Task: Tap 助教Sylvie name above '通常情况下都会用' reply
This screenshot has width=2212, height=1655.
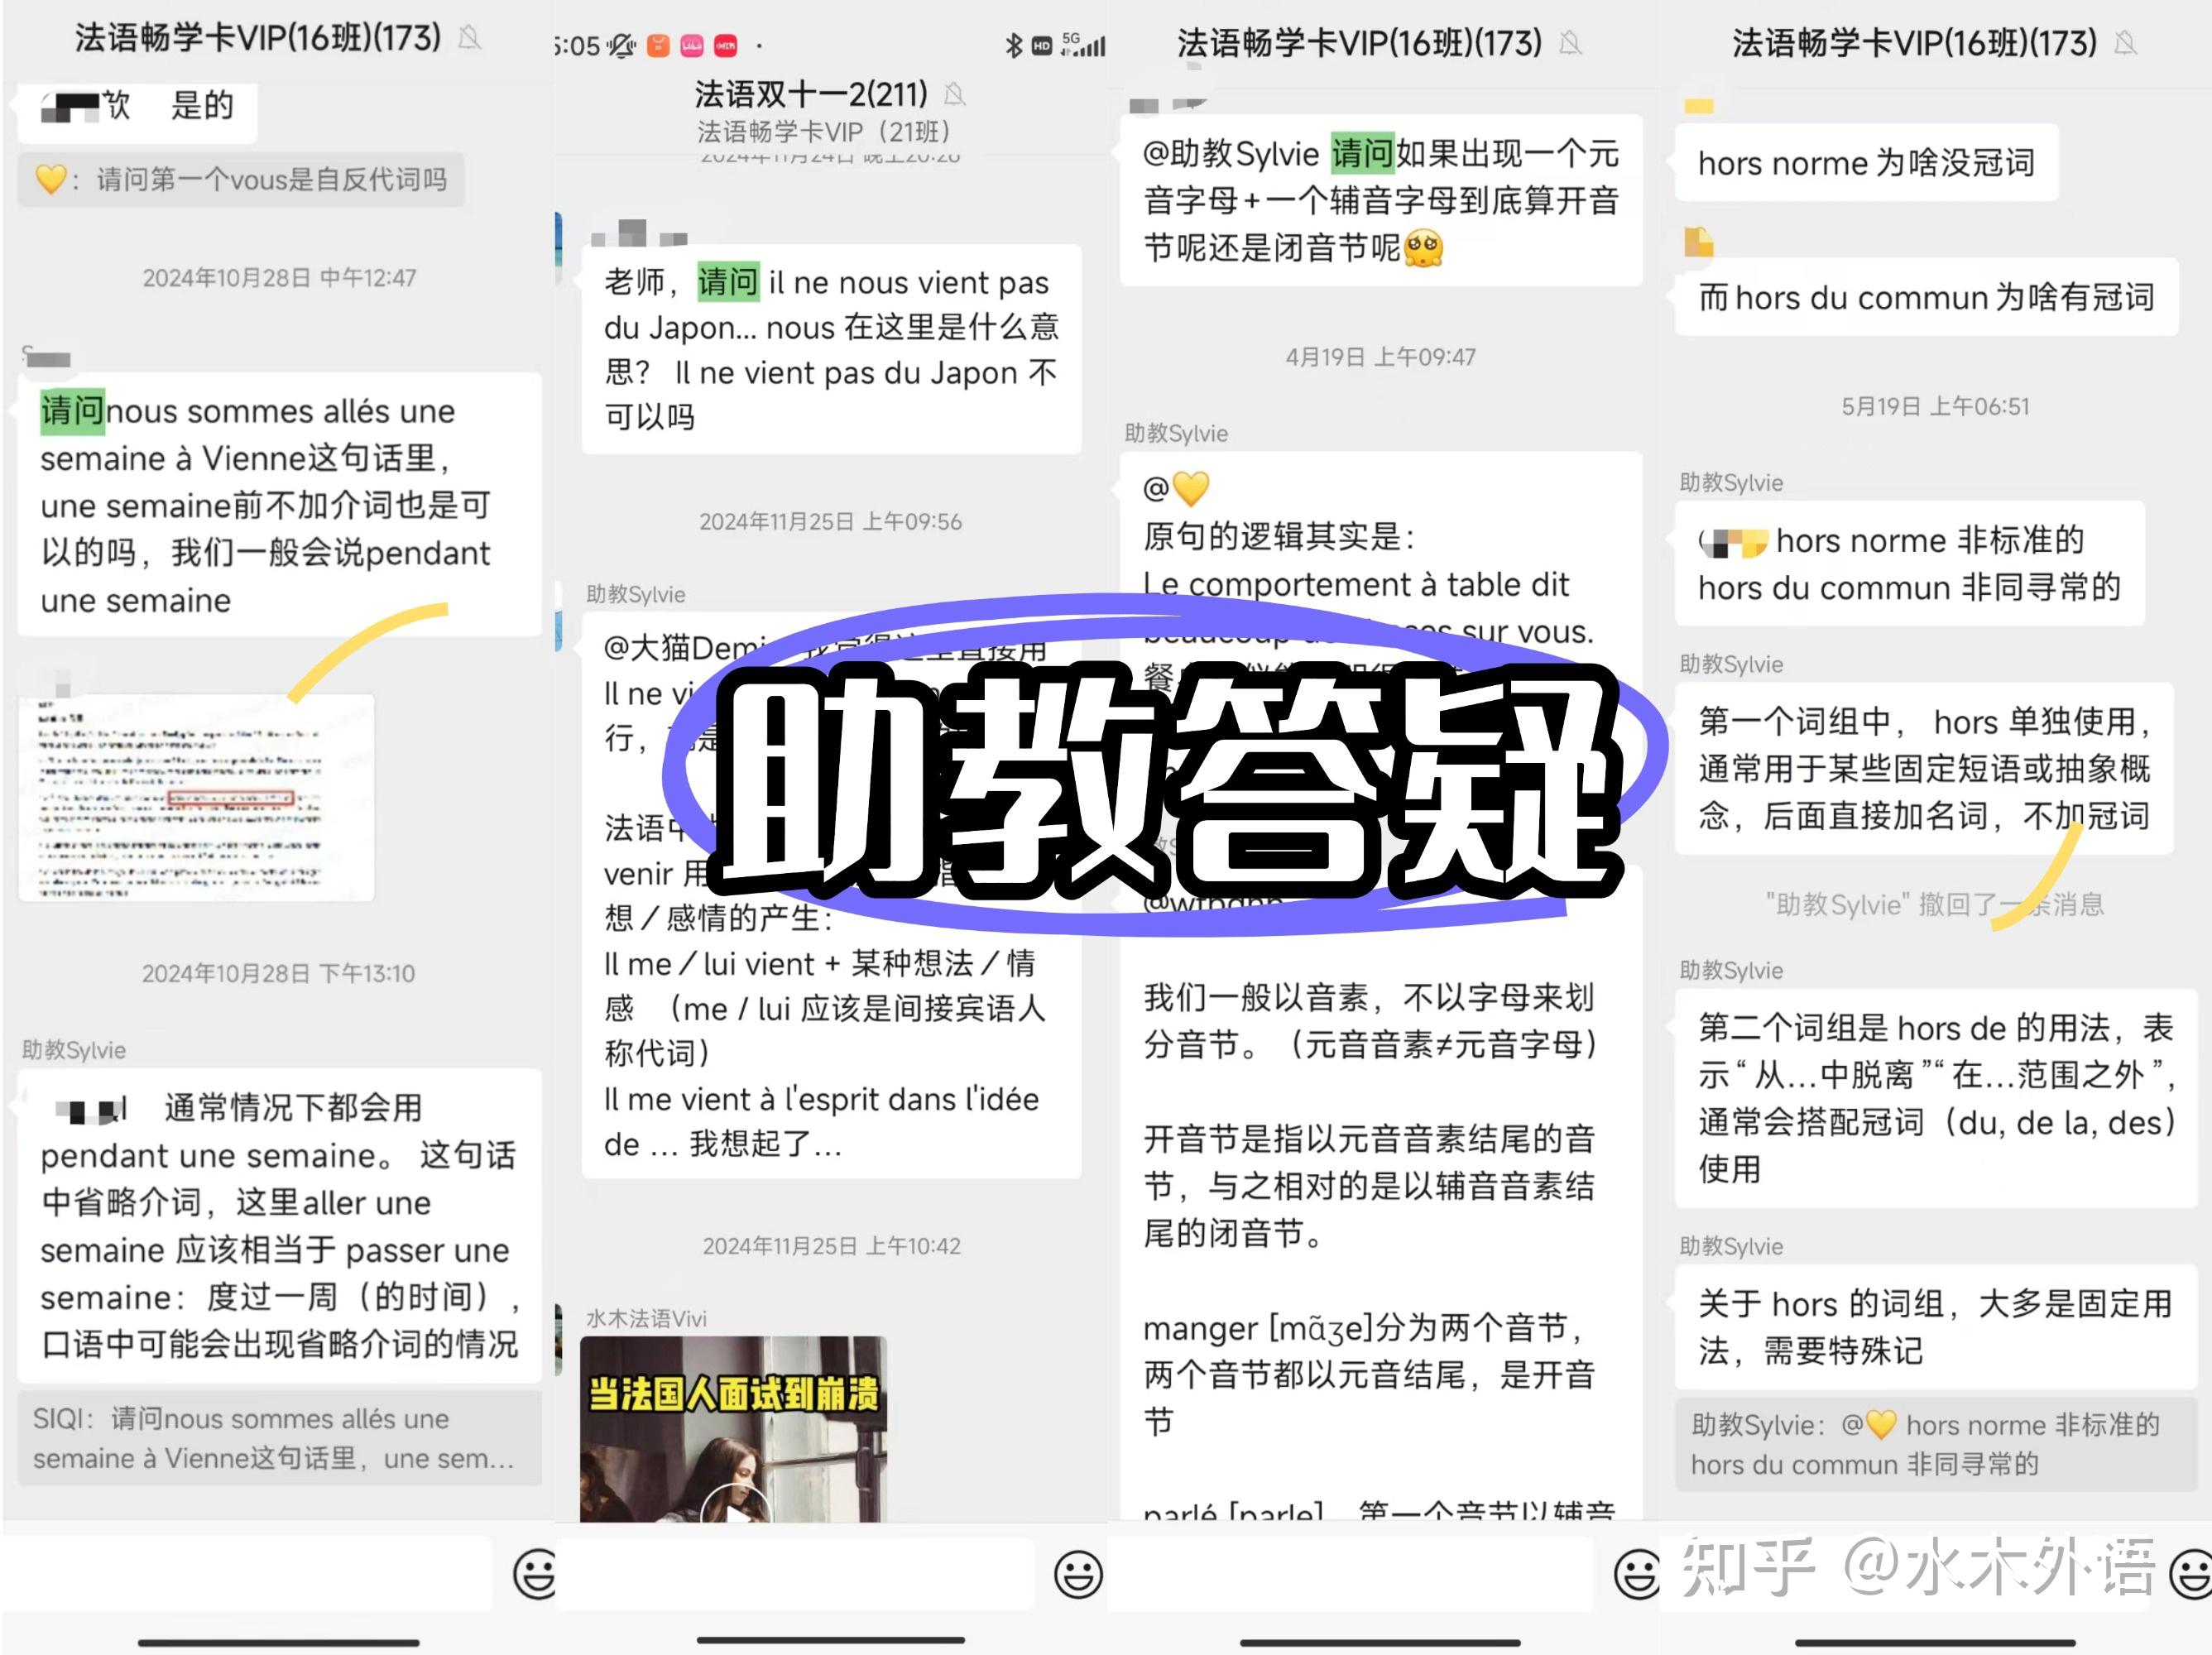Action: point(74,1050)
